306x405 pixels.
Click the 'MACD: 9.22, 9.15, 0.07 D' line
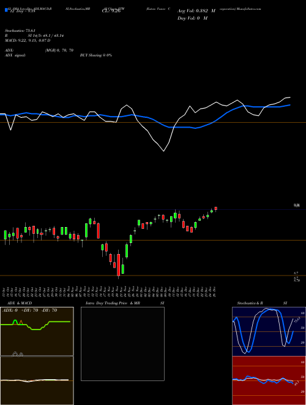pyautogui.click(x=28, y=40)
